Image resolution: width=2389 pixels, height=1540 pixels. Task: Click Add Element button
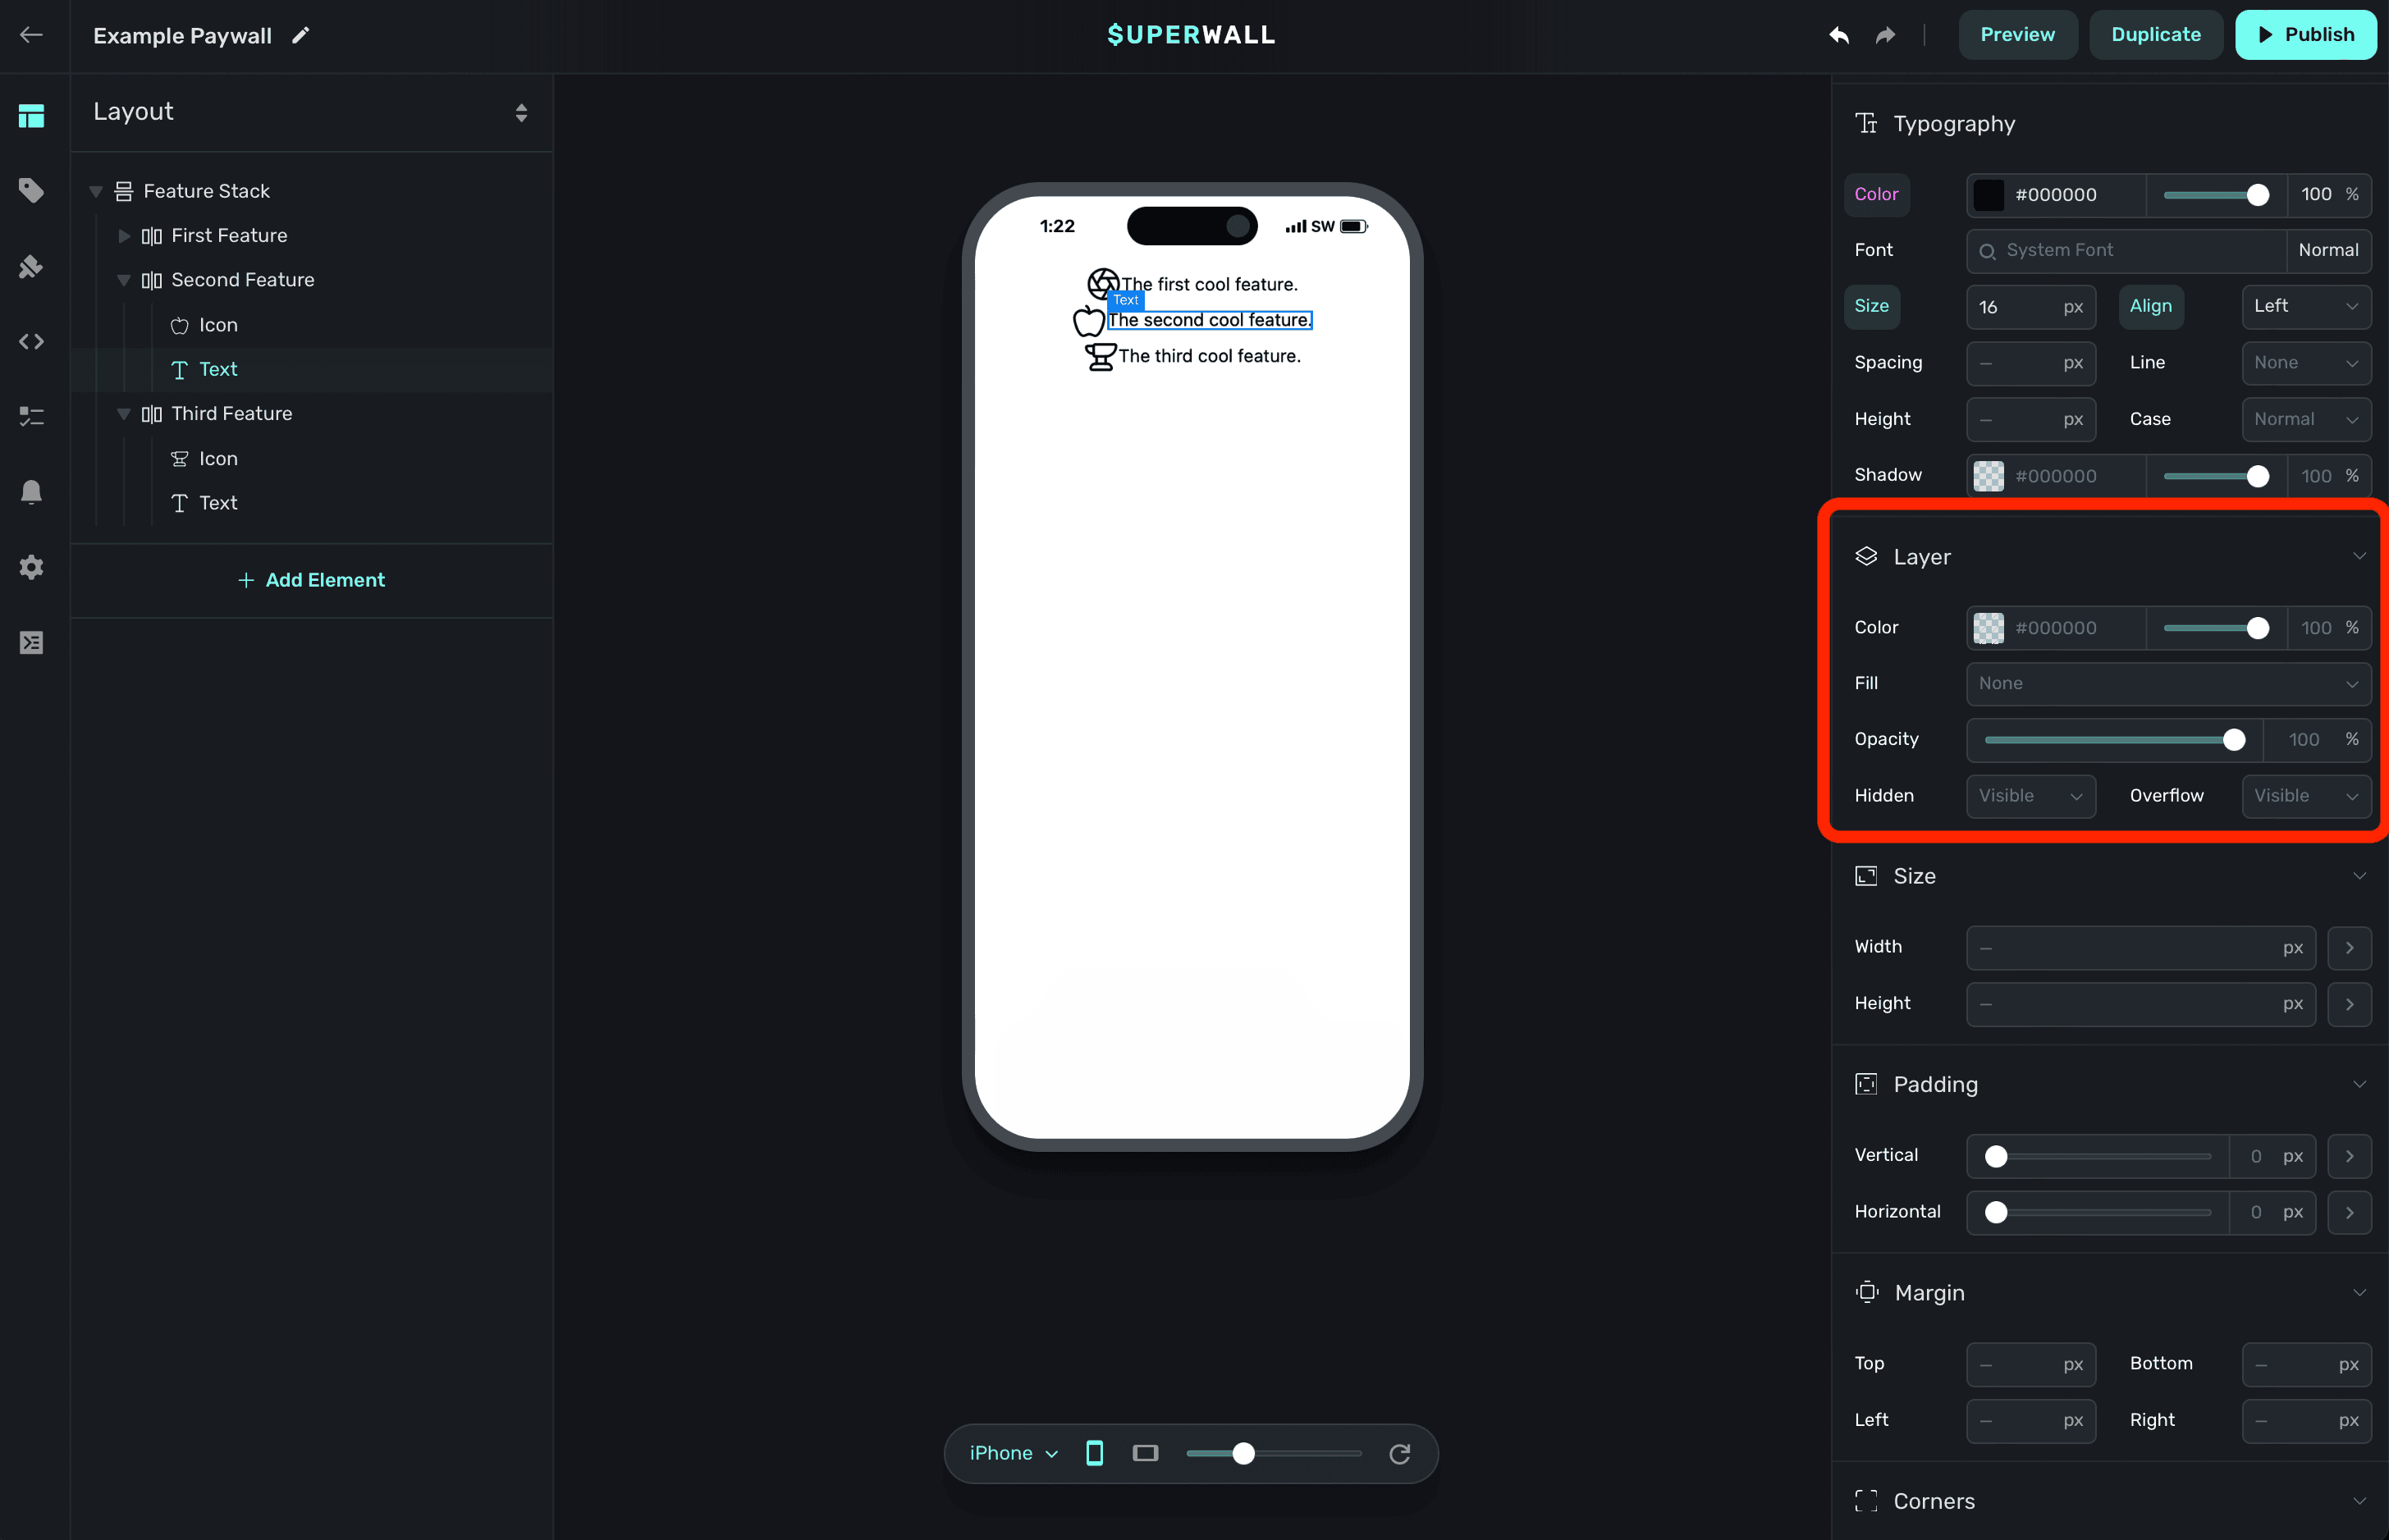click(x=311, y=580)
